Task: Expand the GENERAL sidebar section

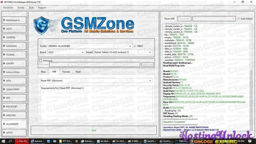Action: coord(14,37)
